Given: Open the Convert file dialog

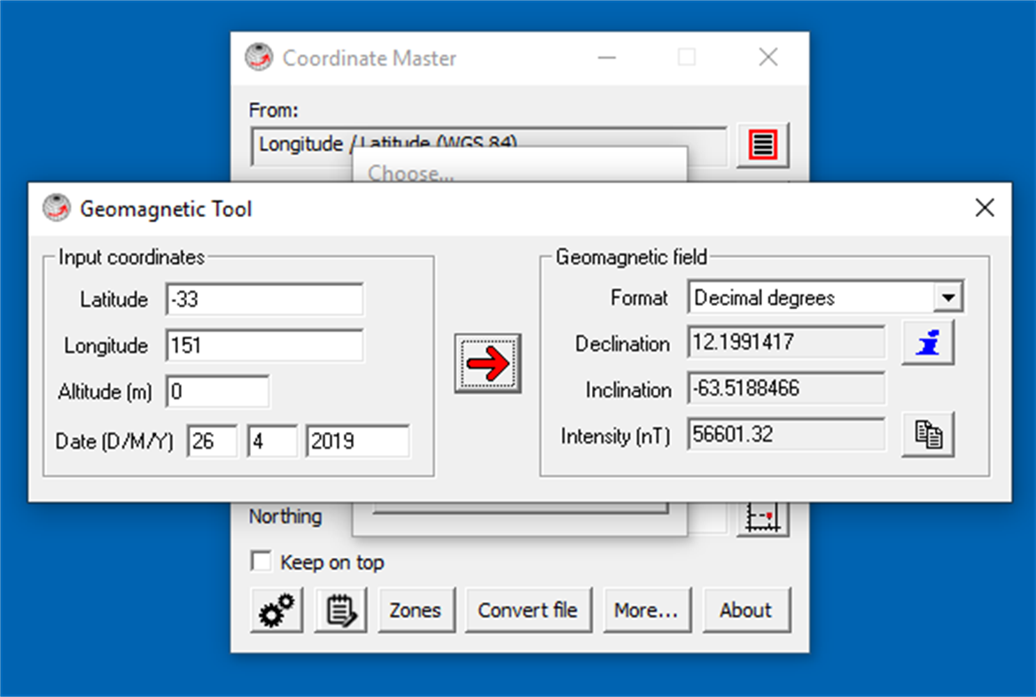Looking at the screenshot, I should click(529, 609).
